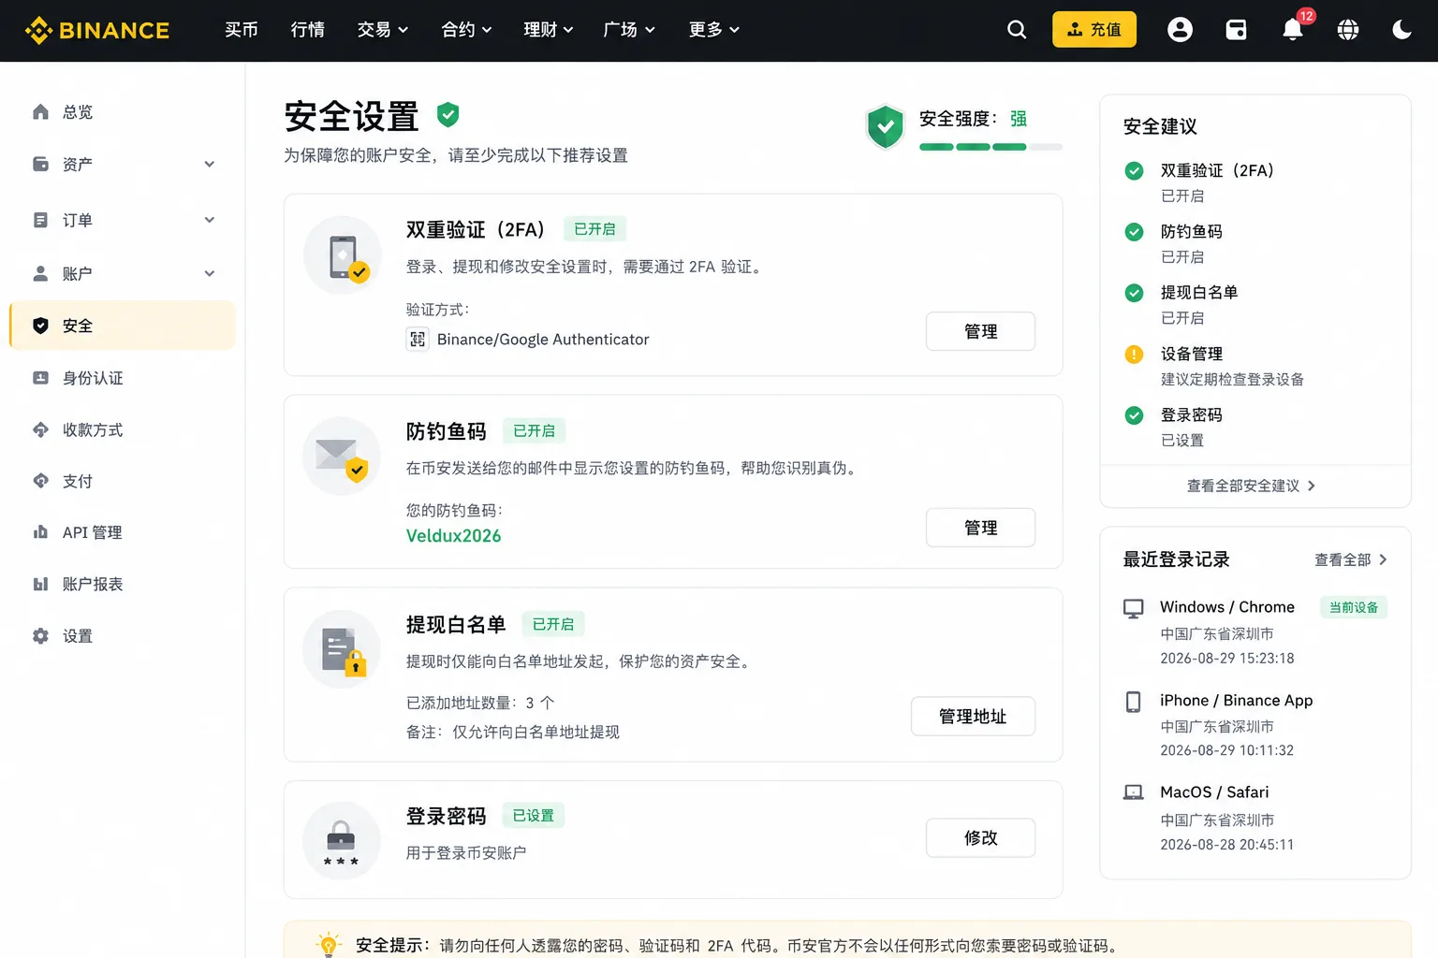Open the language globe icon
1438x958 pixels.
point(1348,30)
